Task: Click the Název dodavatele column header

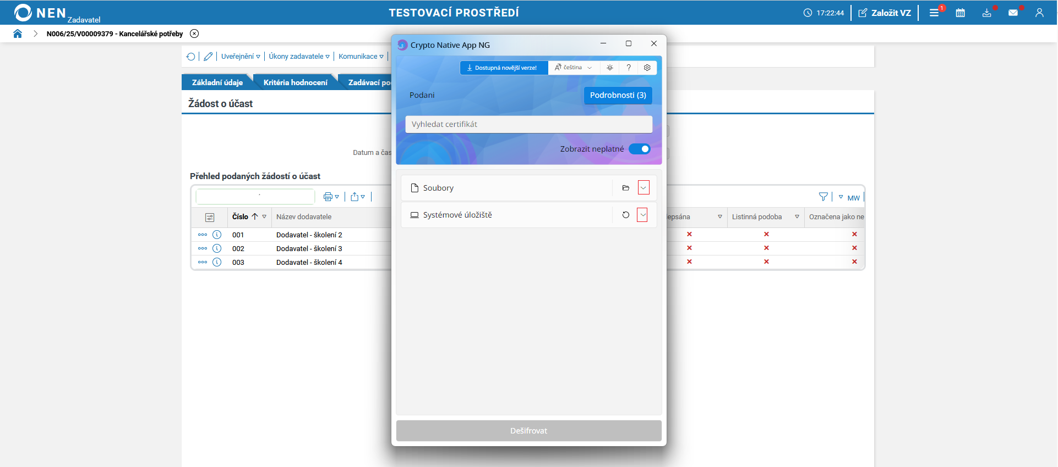Action: 304,216
